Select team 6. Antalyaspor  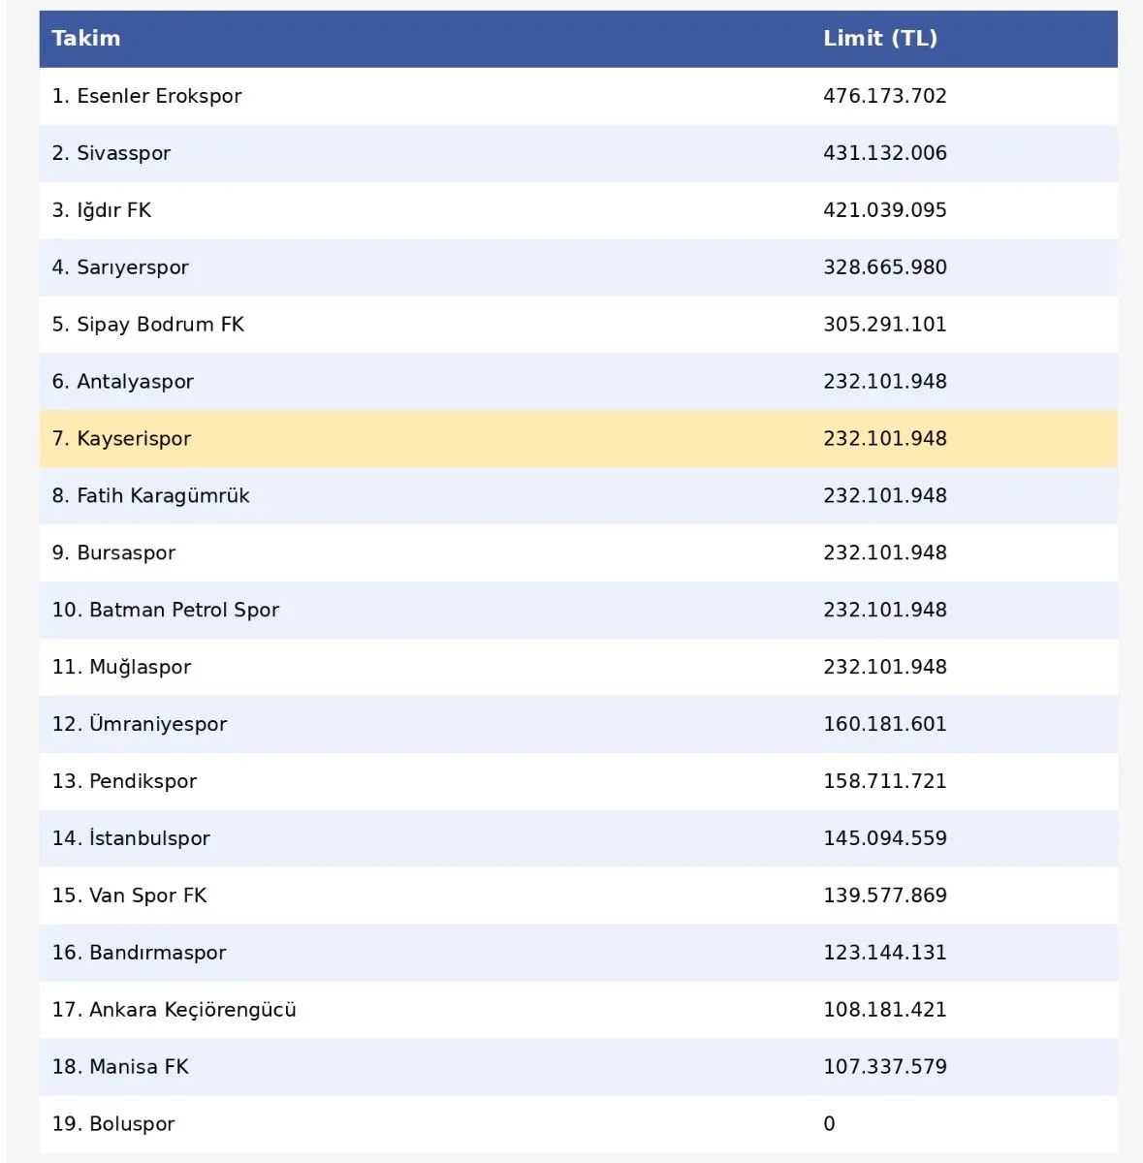122,382
